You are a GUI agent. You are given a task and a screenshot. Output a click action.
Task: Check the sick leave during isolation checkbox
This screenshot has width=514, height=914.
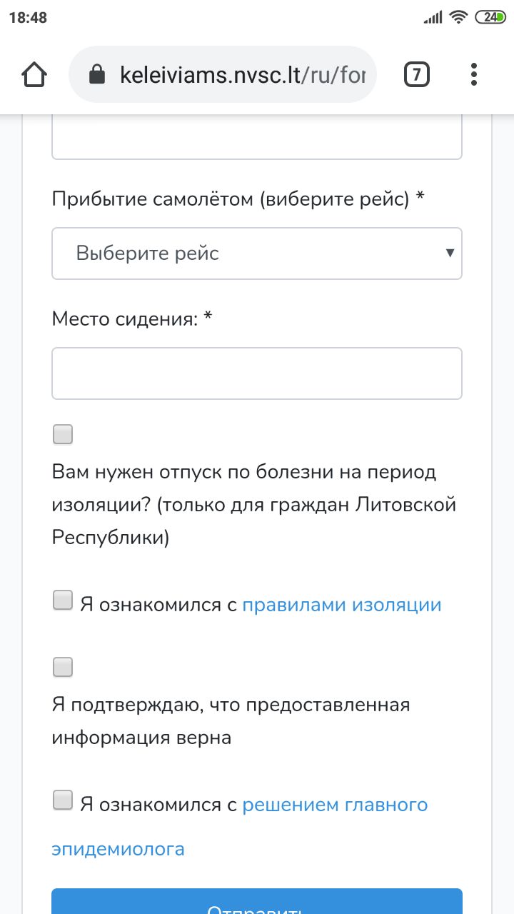pos(63,434)
